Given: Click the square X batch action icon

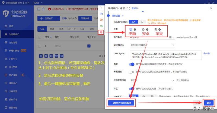Looking at the screenshot, I should [51, 56].
